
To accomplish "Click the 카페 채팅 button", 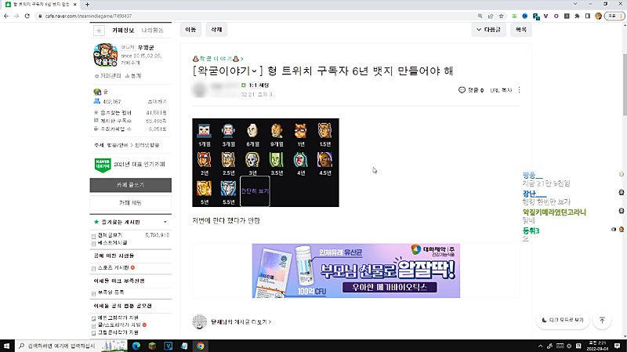I will (130, 203).
